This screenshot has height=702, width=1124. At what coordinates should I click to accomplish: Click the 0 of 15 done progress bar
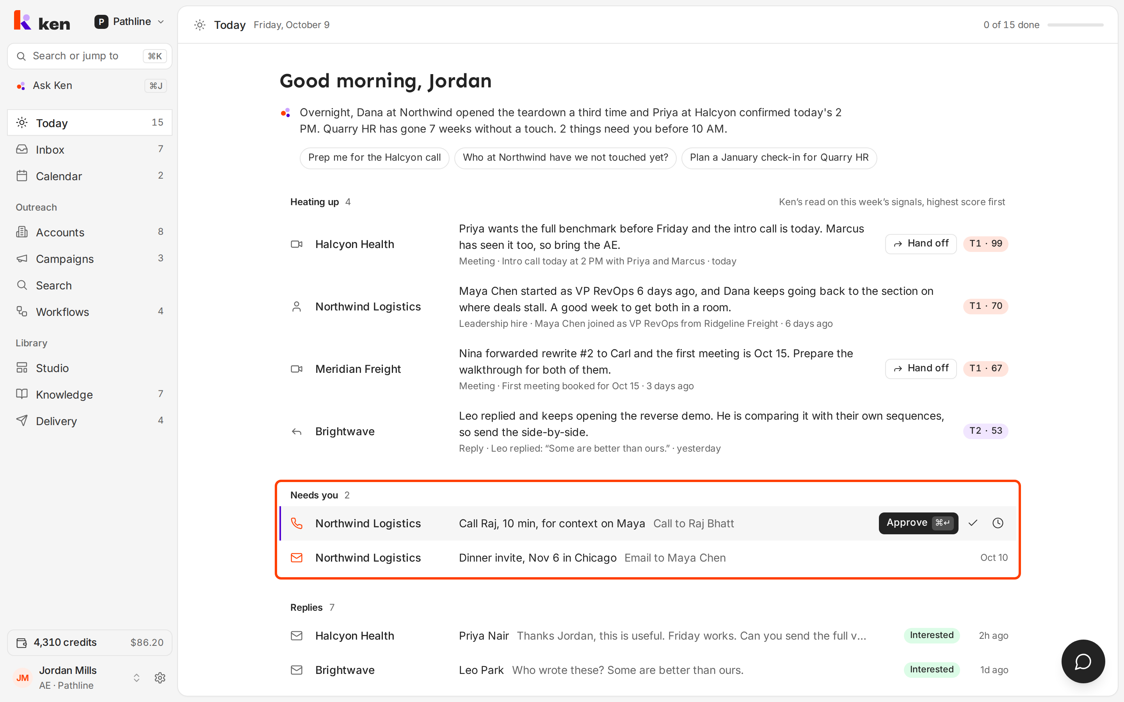(1075, 25)
